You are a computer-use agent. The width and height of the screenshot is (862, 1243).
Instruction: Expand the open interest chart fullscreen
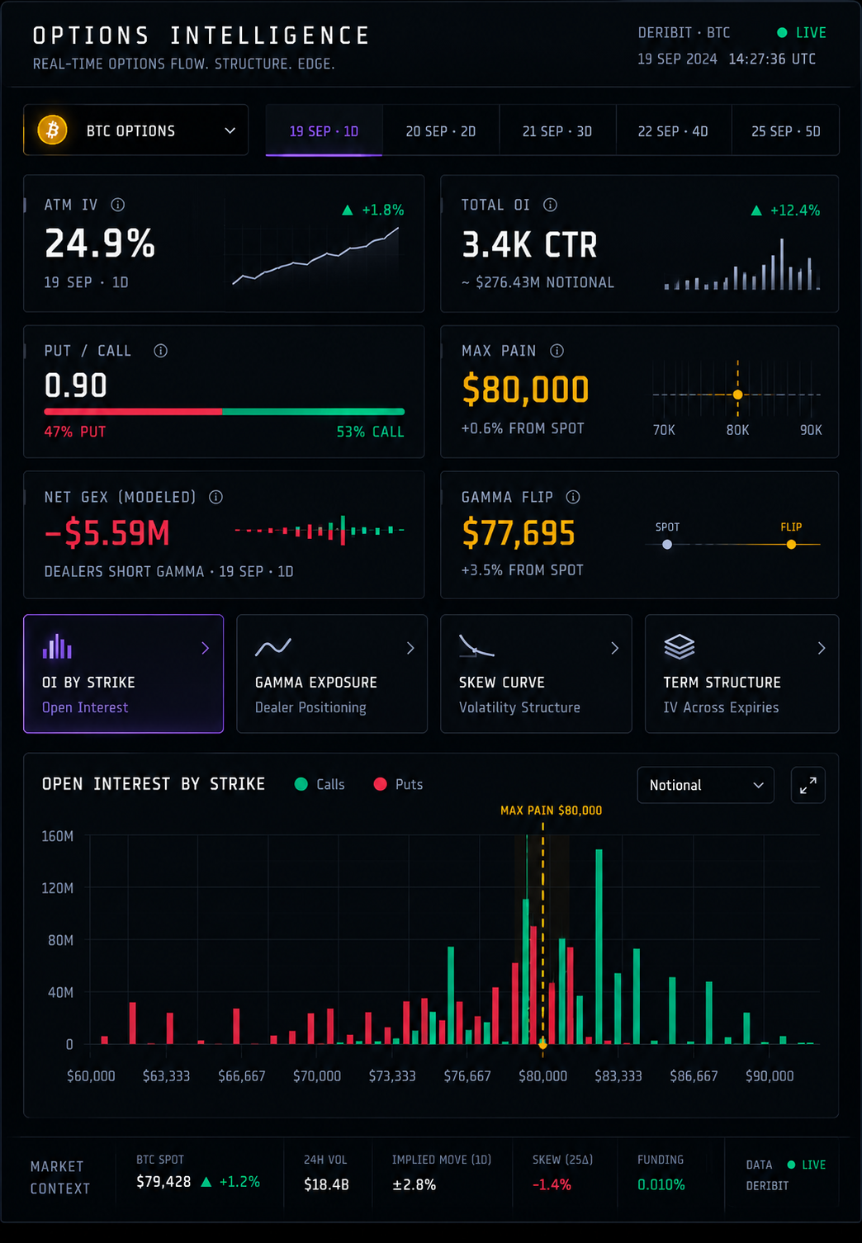point(808,785)
